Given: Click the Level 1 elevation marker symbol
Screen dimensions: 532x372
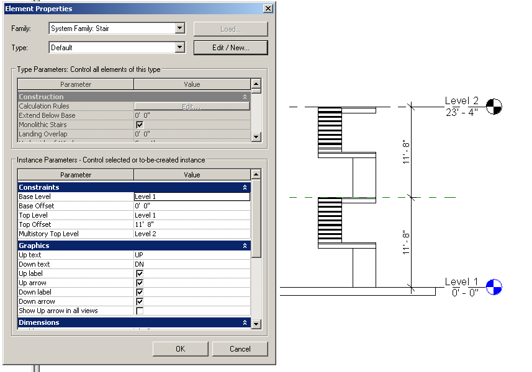Looking at the screenshot, I should (x=494, y=287).
